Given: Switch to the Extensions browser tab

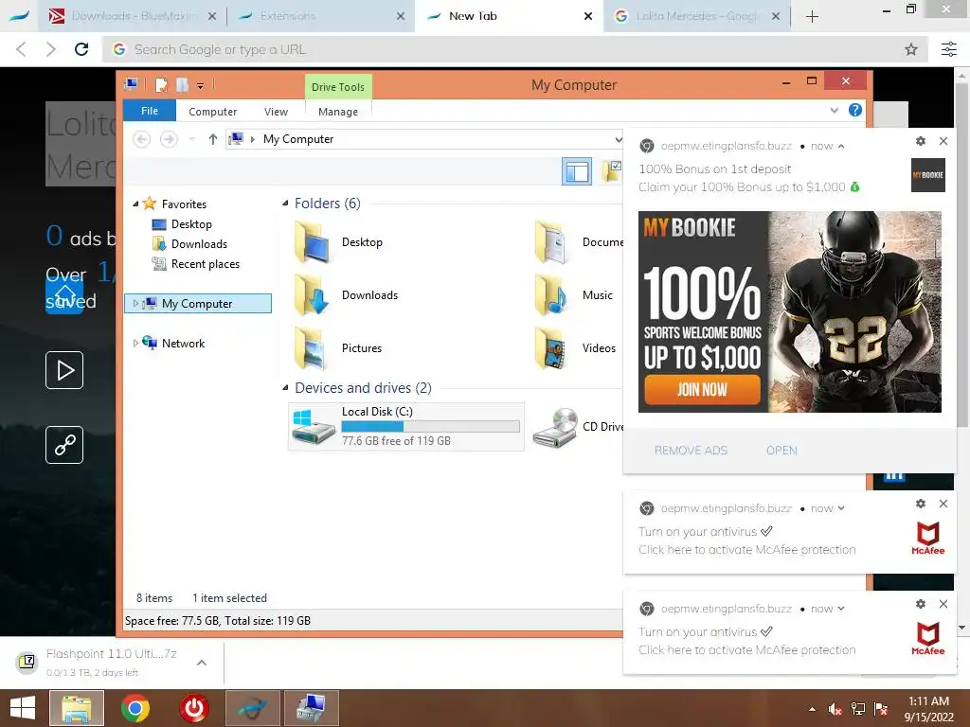Looking at the screenshot, I should click(x=320, y=16).
